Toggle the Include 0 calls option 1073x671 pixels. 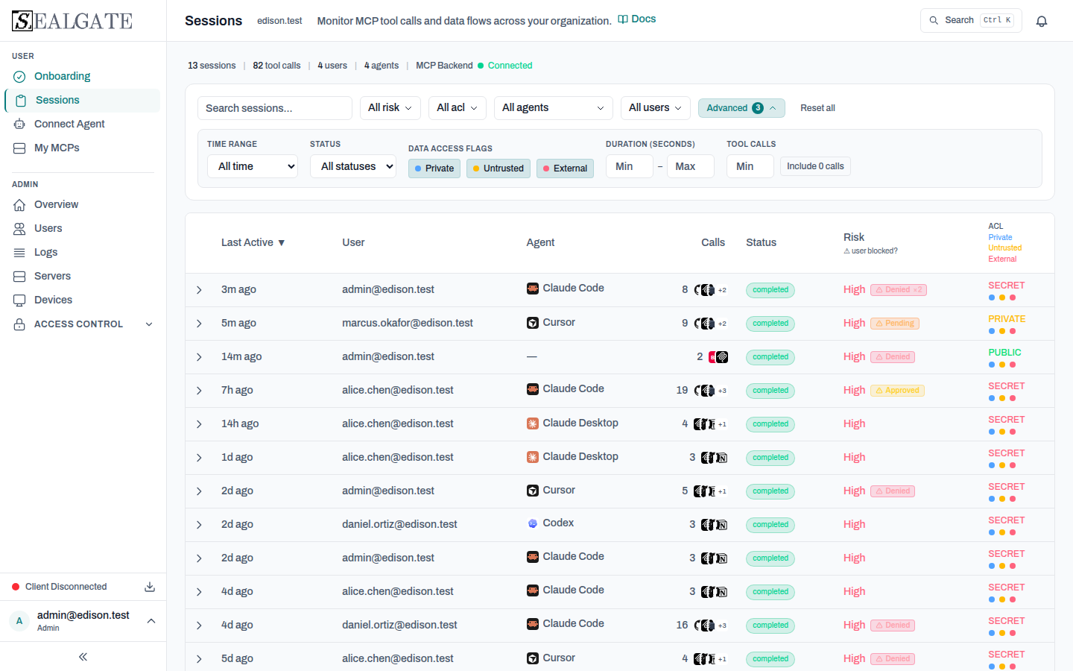coord(815,166)
